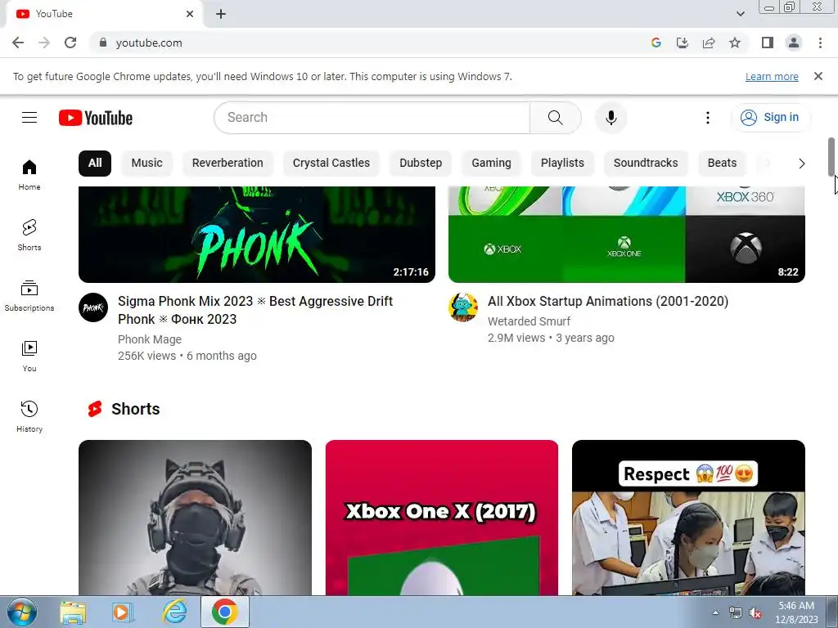This screenshot has width=838, height=628.
Task: Open Shorts from sidebar
Action: [x=29, y=235]
